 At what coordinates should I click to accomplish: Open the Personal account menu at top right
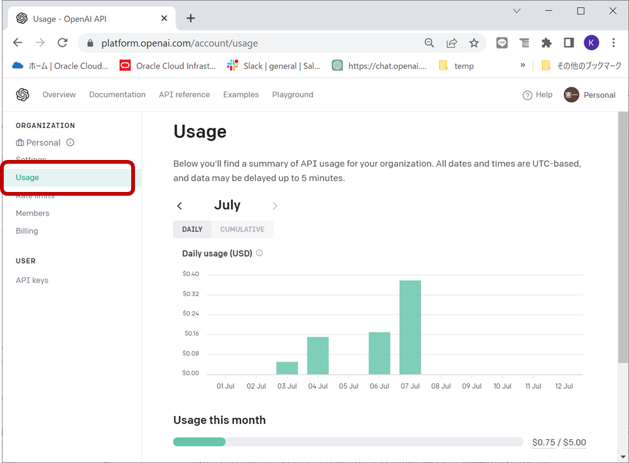click(x=589, y=95)
